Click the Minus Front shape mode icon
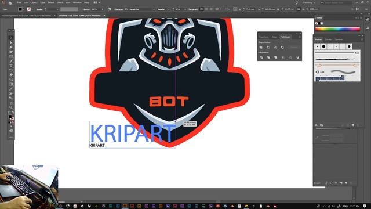Viewport: 371px width, 209px height. point(268,47)
